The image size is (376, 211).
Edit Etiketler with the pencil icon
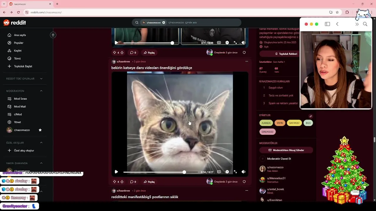(x=311, y=116)
